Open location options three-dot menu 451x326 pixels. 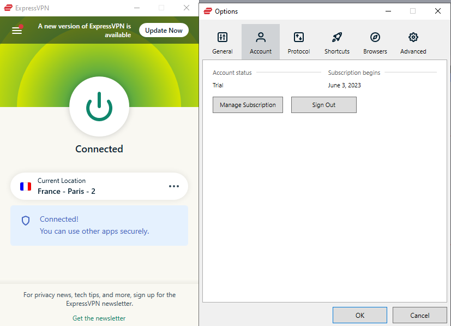click(x=174, y=186)
